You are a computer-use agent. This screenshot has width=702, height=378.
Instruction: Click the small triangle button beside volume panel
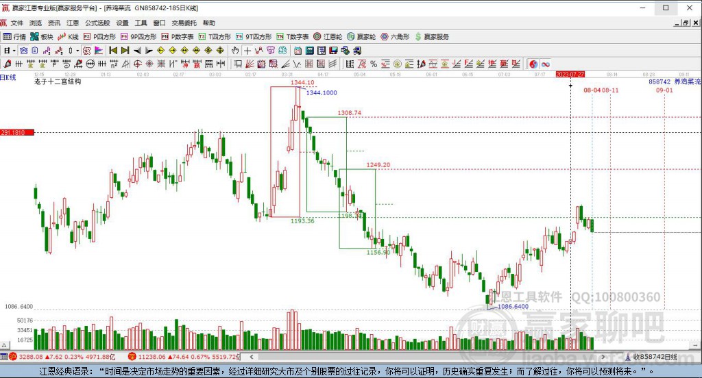pos(5,345)
